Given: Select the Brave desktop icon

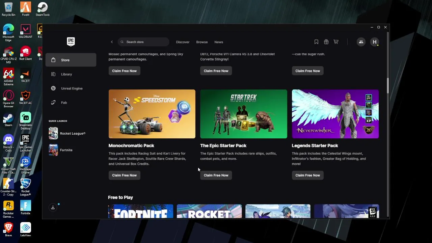Looking at the screenshot, I should [x=8, y=230].
